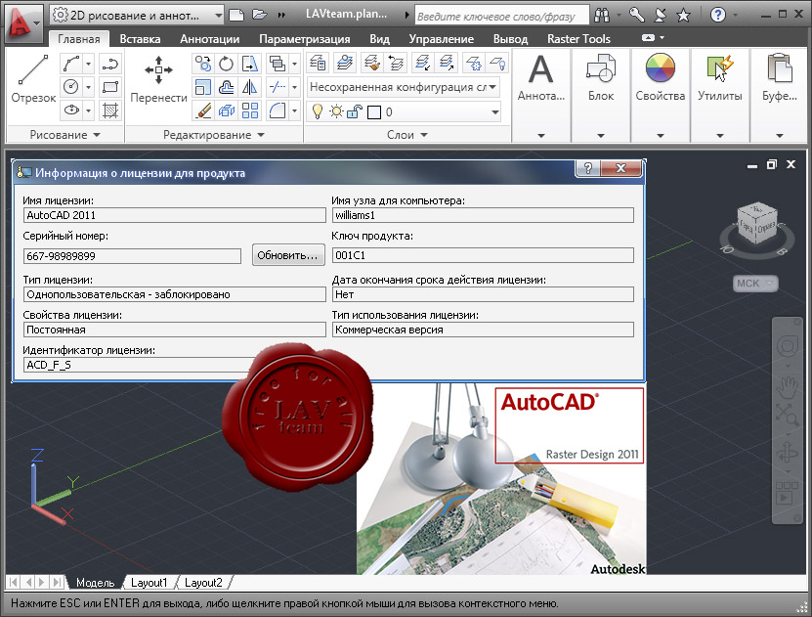Select the Отрезок line tool
This screenshot has height=617, width=812.
(33, 77)
